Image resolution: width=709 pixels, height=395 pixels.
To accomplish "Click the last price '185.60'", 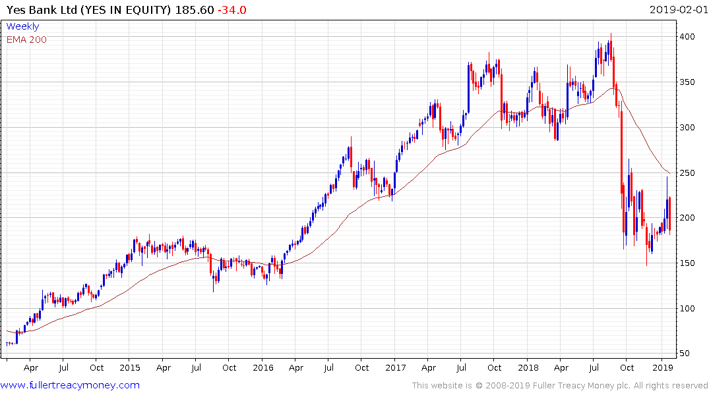I will coord(195,10).
